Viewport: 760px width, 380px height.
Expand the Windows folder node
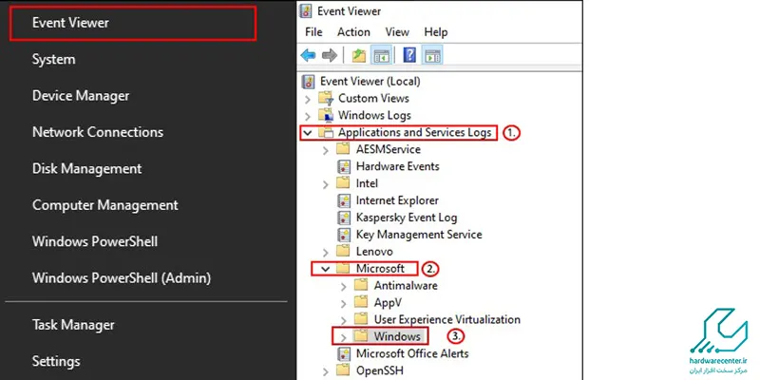pyautogui.click(x=344, y=337)
